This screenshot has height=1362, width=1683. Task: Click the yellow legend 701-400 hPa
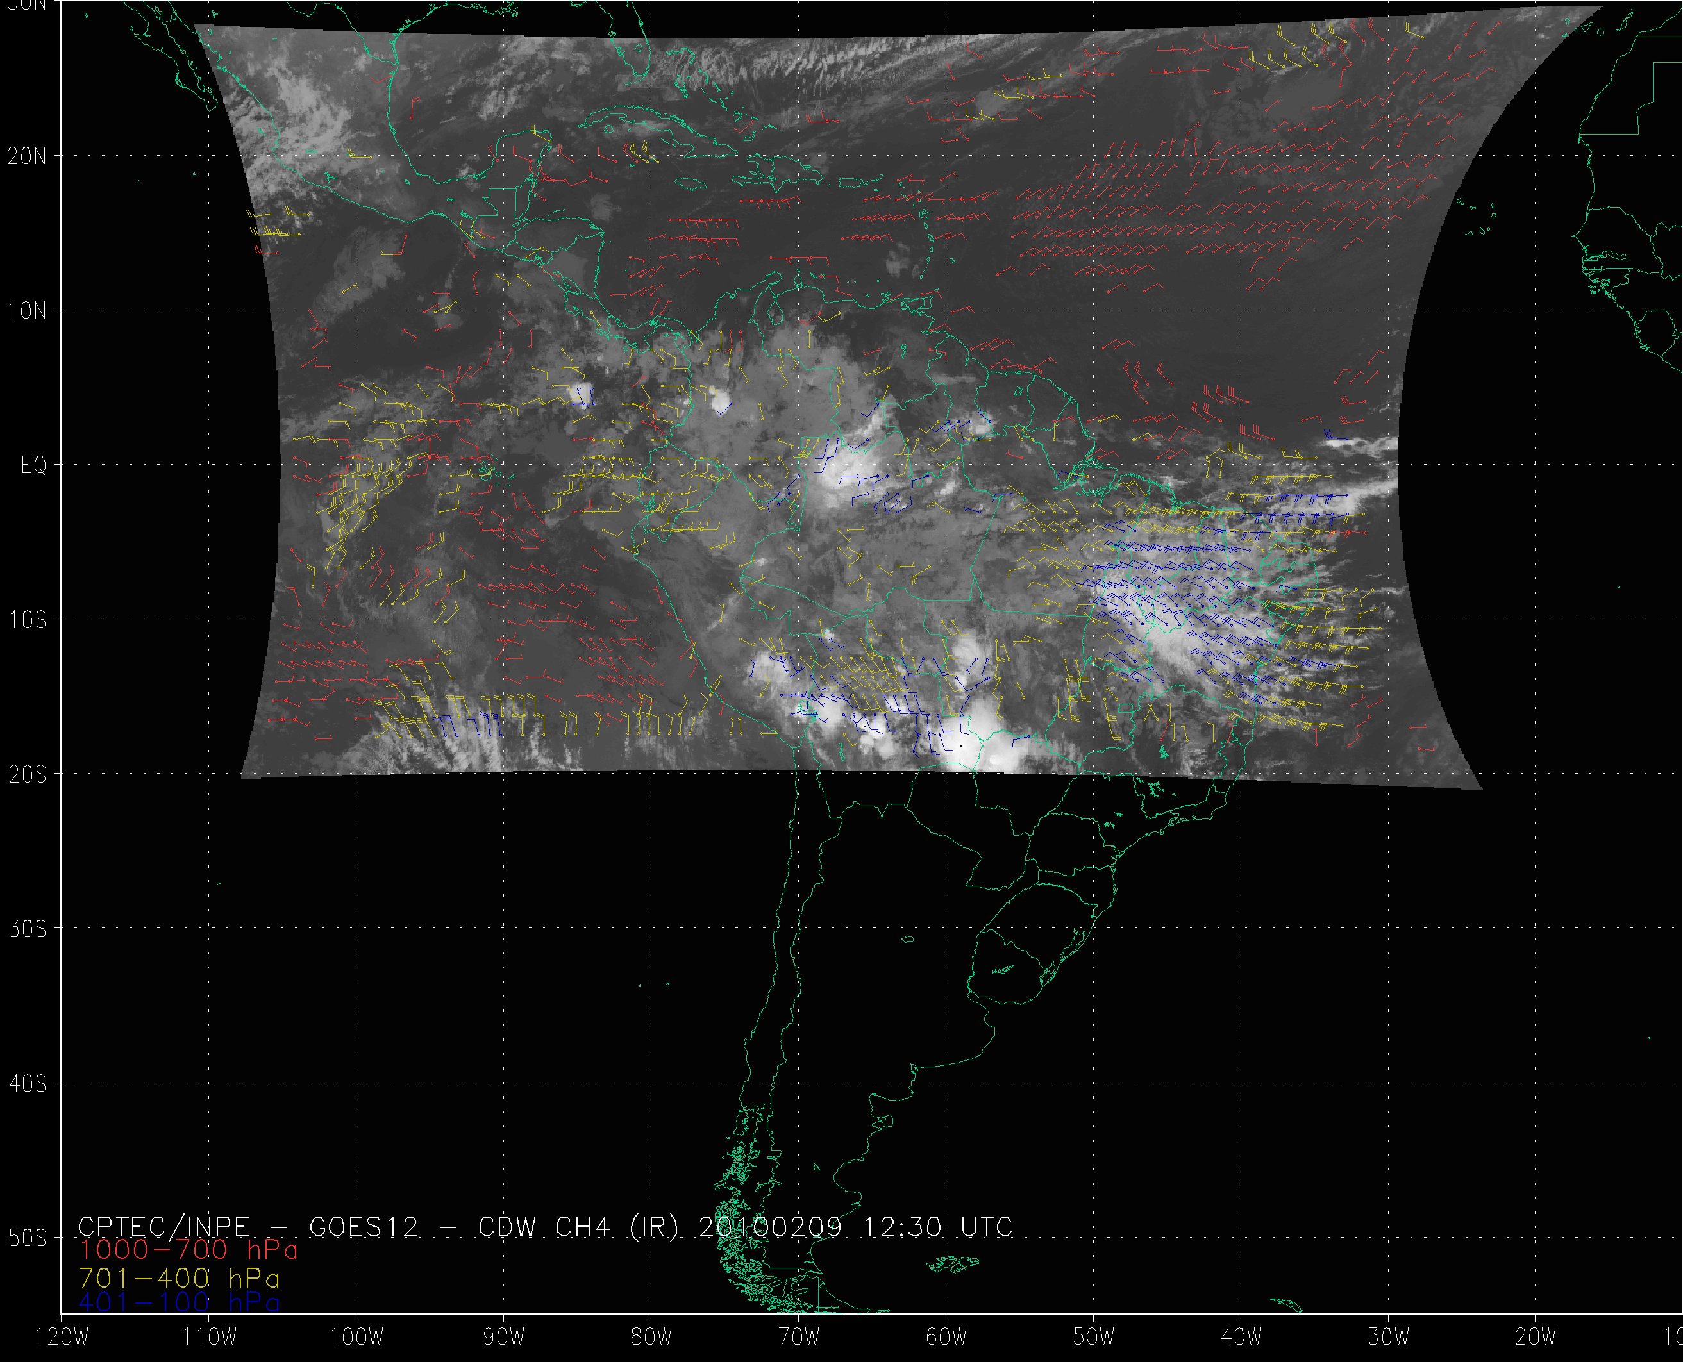click(x=179, y=1278)
